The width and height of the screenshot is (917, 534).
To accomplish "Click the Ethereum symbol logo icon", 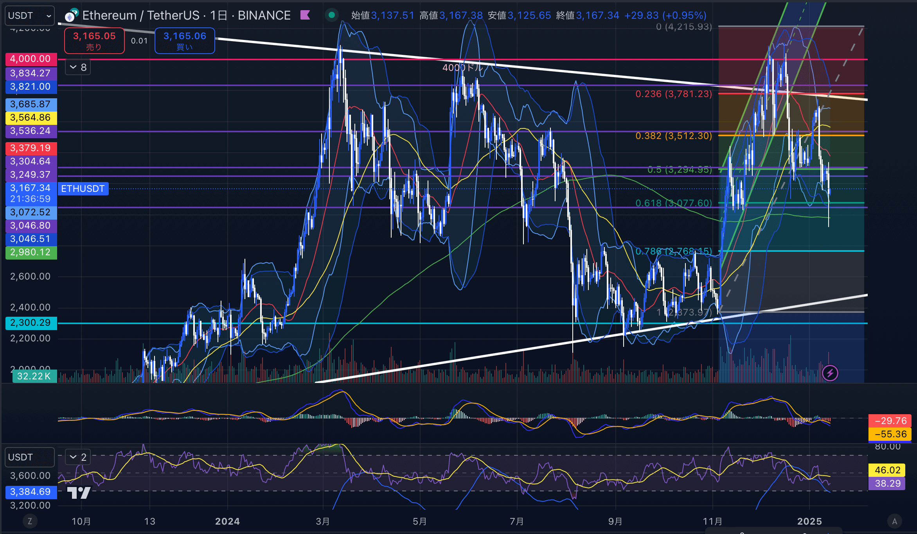I will (72, 16).
